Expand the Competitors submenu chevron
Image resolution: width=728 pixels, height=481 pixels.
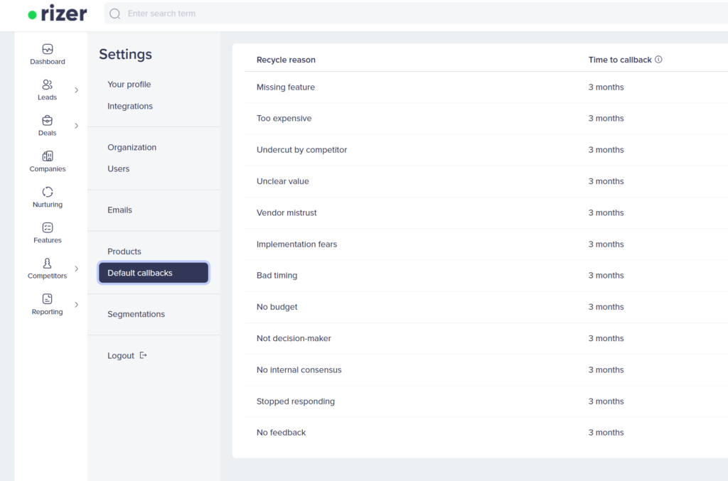(x=76, y=269)
